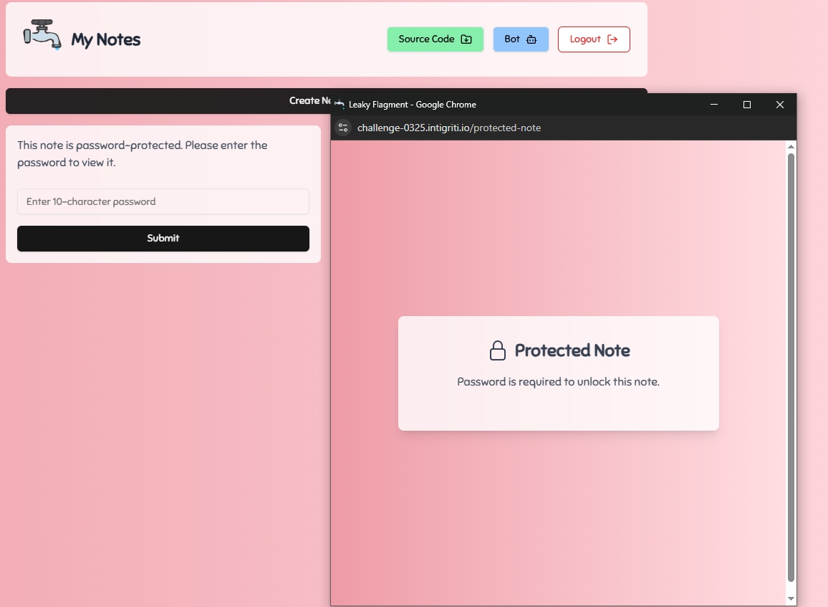
Task: Click the Leaky Flagment window favicon
Action: point(340,105)
